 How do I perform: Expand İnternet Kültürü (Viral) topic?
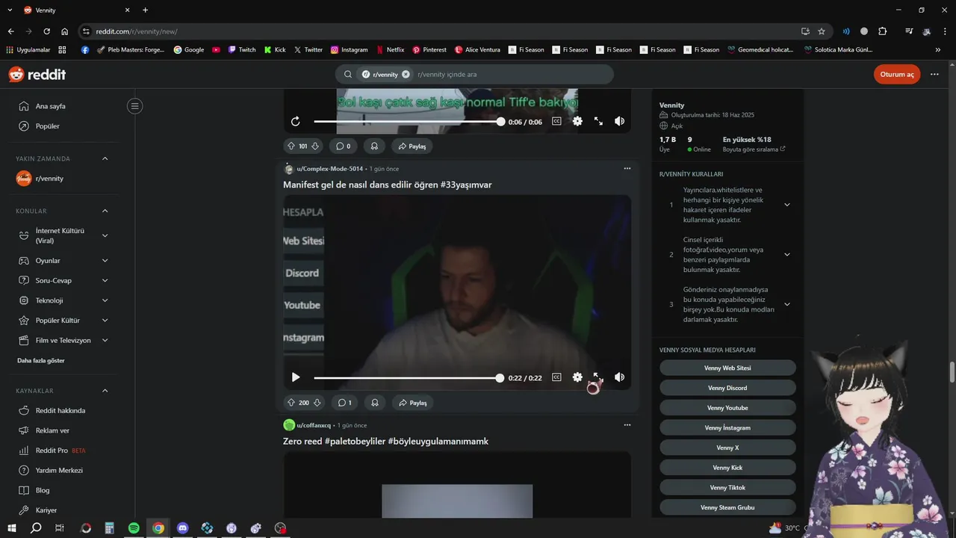(105, 235)
